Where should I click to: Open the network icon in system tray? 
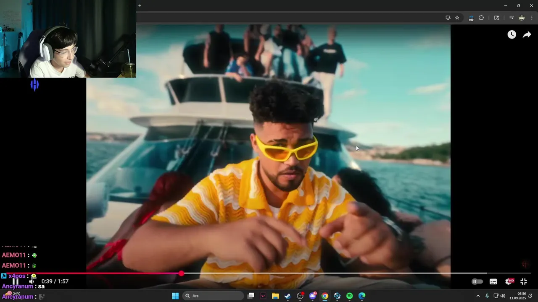click(496, 296)
